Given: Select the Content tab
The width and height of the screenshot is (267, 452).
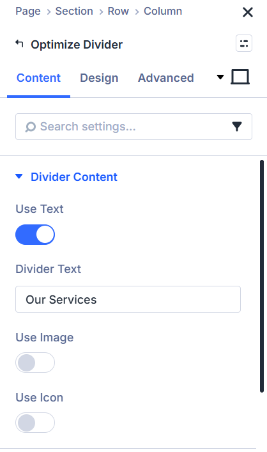Looking at the screenshot, I should pos(38,78).
